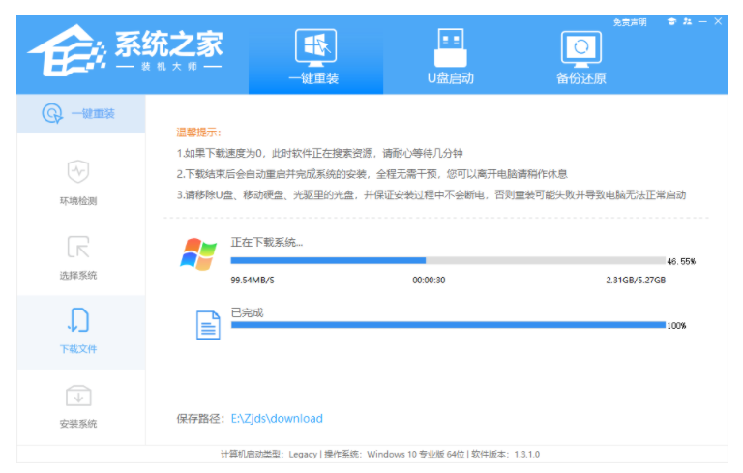Image resolution: width=743 pixels, height=473 pixels.
Task: Minimize the 系统之家 window
Action: pyautogui.click(x=702, y=22)
